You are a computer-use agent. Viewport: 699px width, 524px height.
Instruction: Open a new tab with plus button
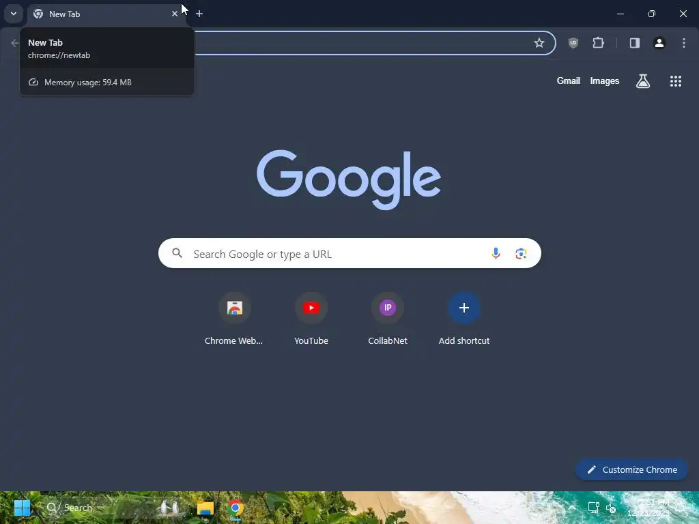click(199, 14)
